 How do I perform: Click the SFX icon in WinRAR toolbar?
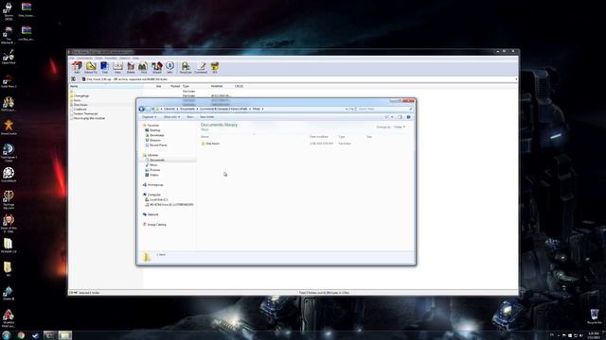[215, 67]
